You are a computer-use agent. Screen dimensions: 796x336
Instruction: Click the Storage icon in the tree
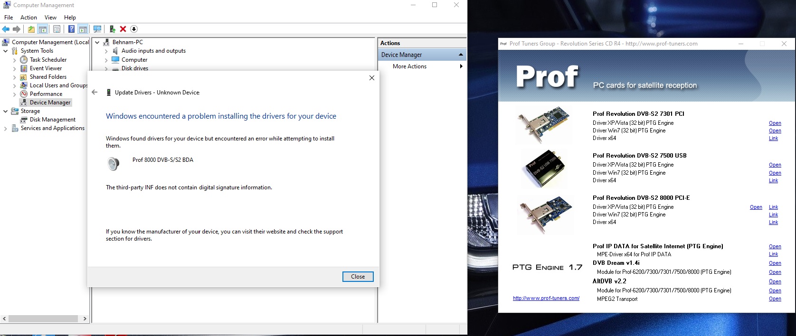tap(15, 111)
